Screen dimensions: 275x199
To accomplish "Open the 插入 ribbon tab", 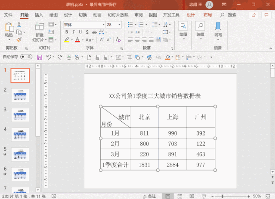I will coord(39,15).
